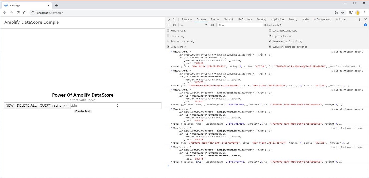Open the Audits tab
This screenshot has height=178, width=369.
pyautogui.click(x=306, y=19)
